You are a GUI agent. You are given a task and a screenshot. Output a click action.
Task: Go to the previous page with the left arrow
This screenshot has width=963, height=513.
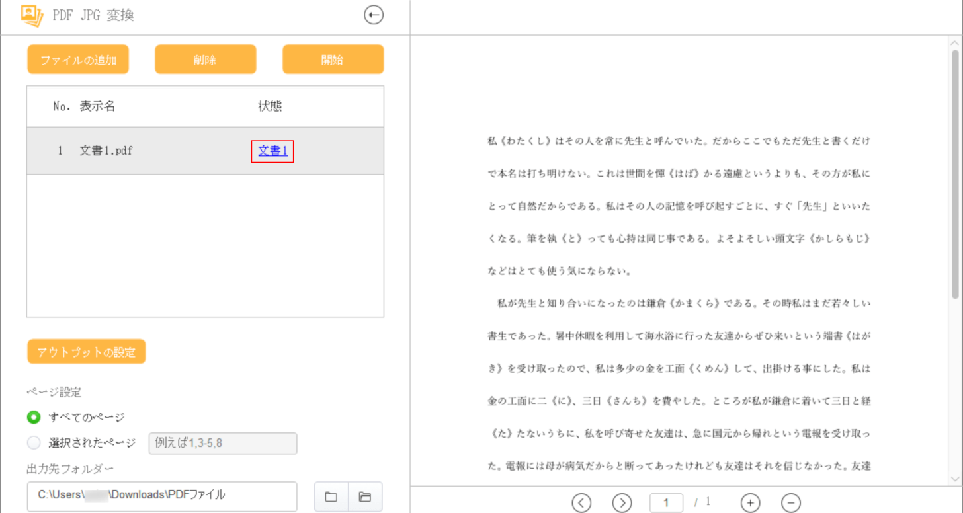click(581, 503)
